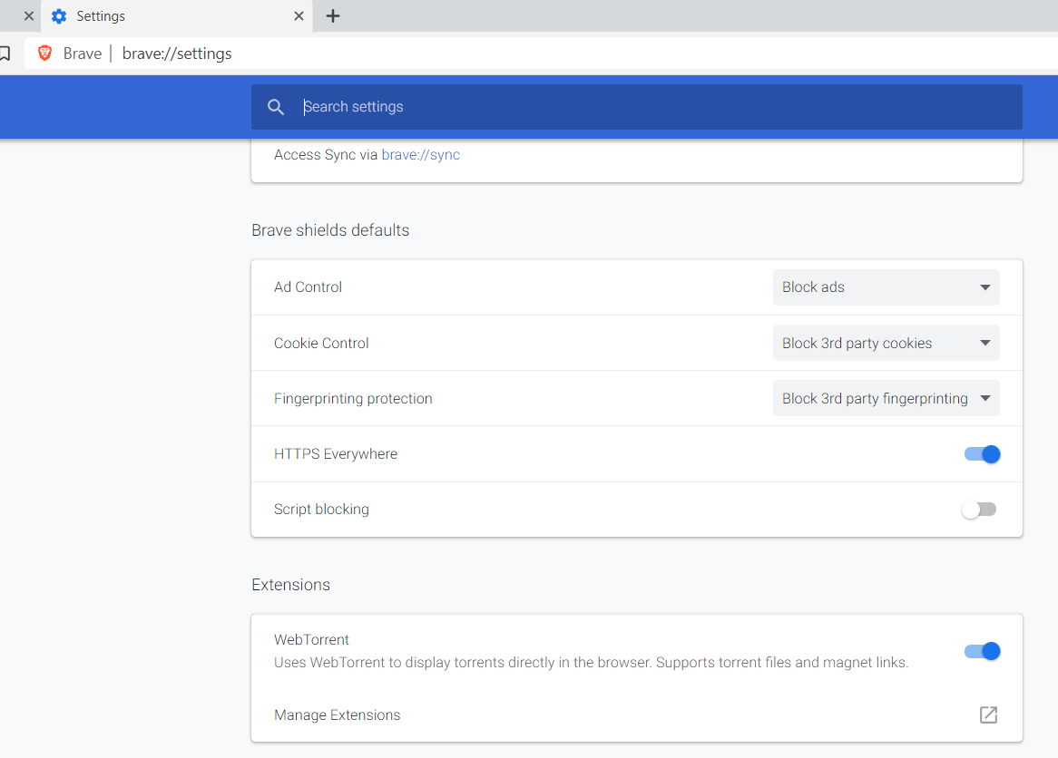Viewport: 1058px width, 758px height.
Task: Open Manage Extensions external link icon
Action: [x=988, y=714]
